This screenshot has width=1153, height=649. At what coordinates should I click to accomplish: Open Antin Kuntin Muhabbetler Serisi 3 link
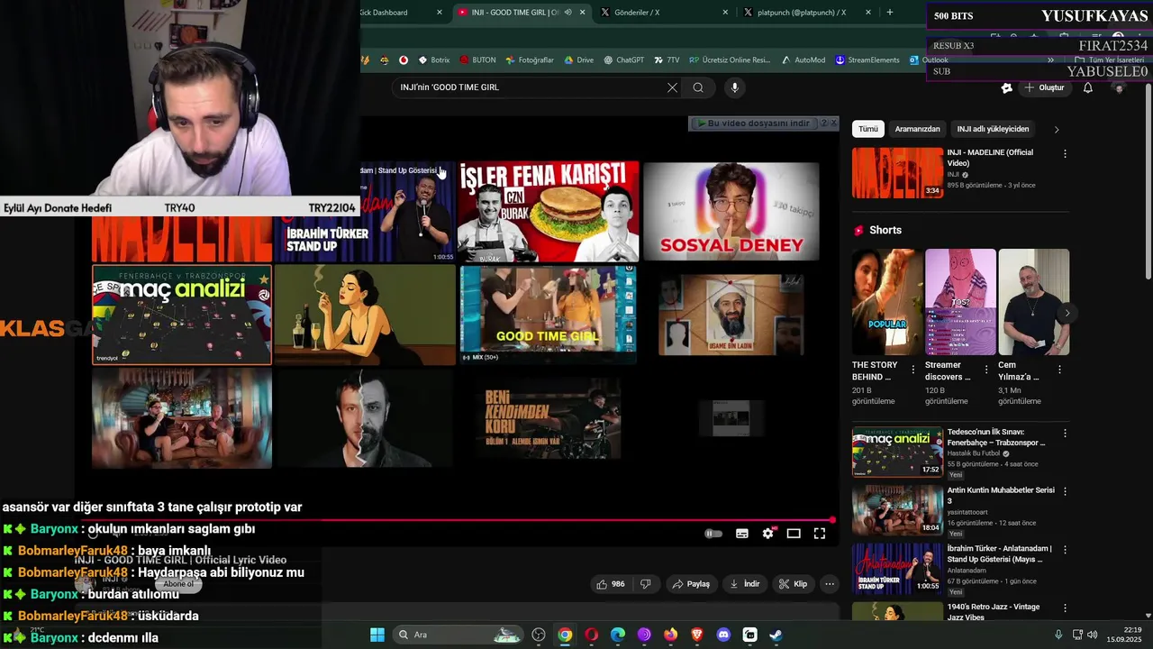point(1000,496)
